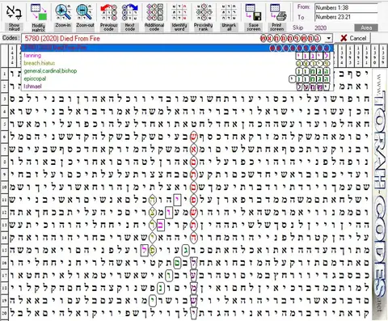Click row header number 6
Image resolution: width=388 pixels, height=321 pixels.
pyautogui.click(x=4, y=137)
